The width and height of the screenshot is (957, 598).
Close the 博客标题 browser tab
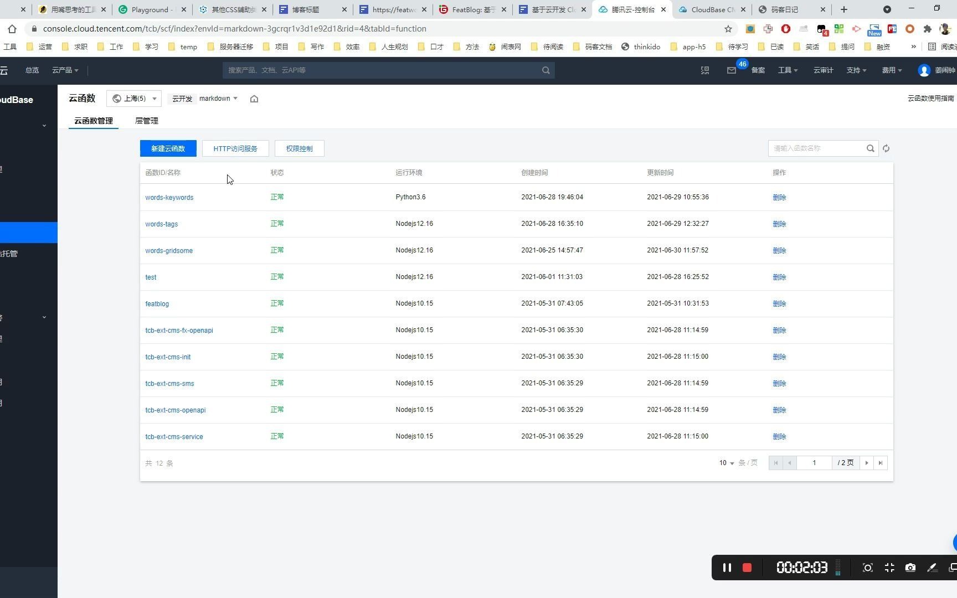[344, 9]
